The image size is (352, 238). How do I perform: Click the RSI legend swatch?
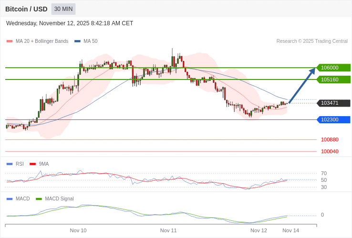10,164
